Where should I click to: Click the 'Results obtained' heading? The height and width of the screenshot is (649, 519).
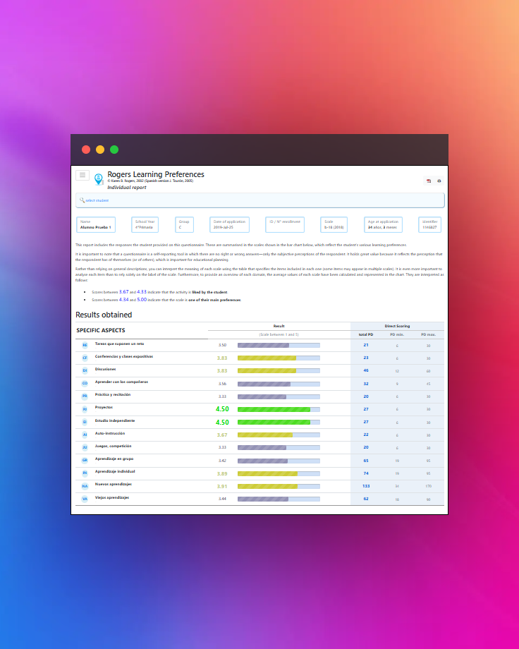click(104, 315)
